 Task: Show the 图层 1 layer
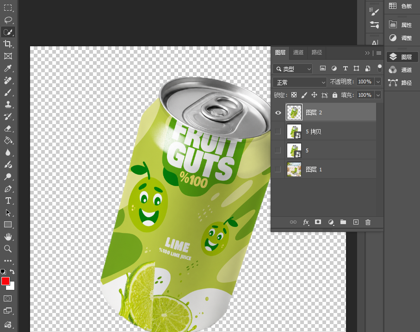pyautogui.click(x=278, y=169)
